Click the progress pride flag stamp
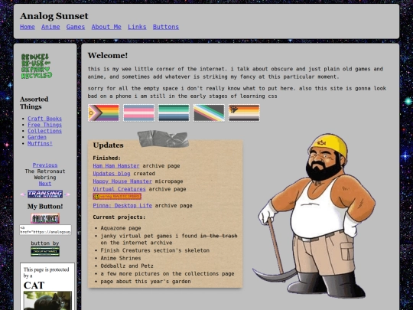Viewport: 413px width, 310px height. click(x=103, y=113)
